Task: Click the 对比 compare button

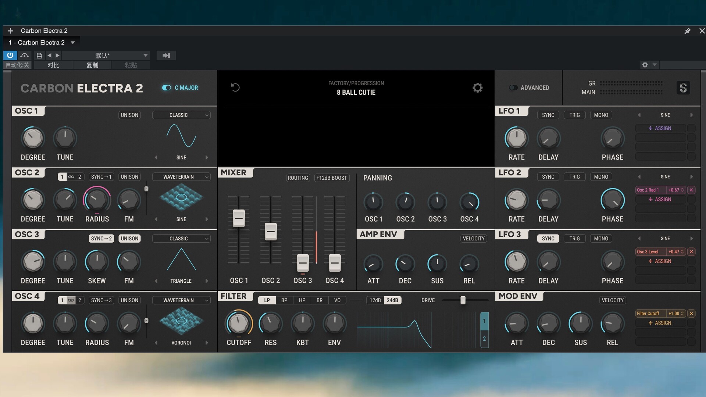Action: click(53, 65)
